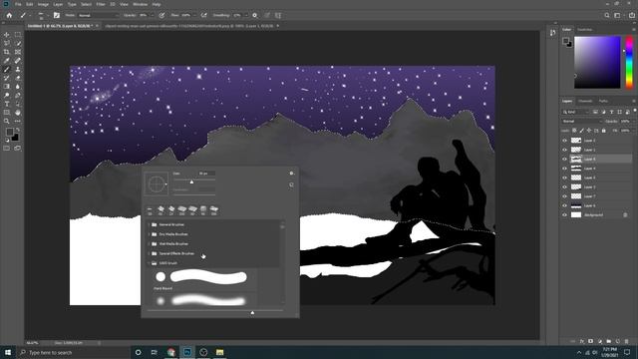The width and height of the screenshot is (638, 359).
Task: Click the Home icon in options bar
Action: pos(9,16)
